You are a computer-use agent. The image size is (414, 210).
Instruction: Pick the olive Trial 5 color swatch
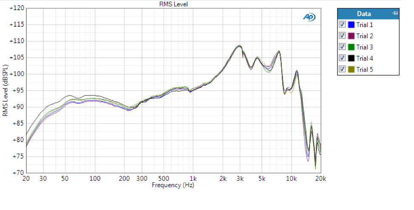[x=351, y=69]
